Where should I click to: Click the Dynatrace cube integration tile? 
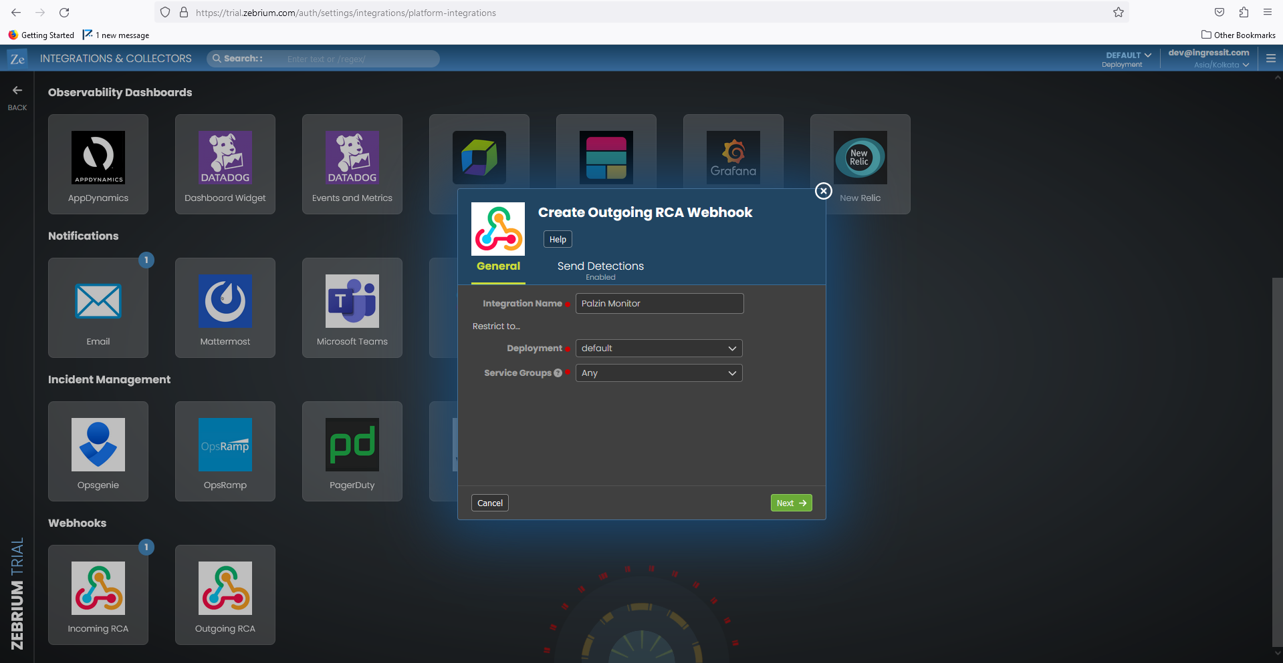tap(479, 152)
